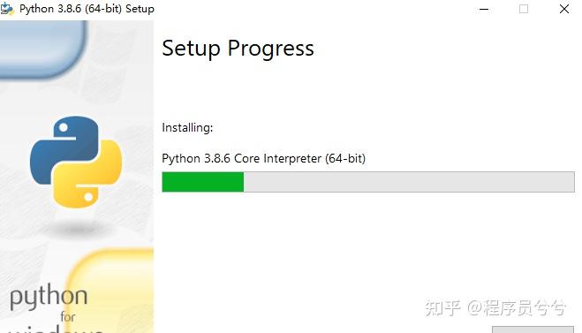
Task: Click the partially visible Cancel button
Action: coord(533,329)
